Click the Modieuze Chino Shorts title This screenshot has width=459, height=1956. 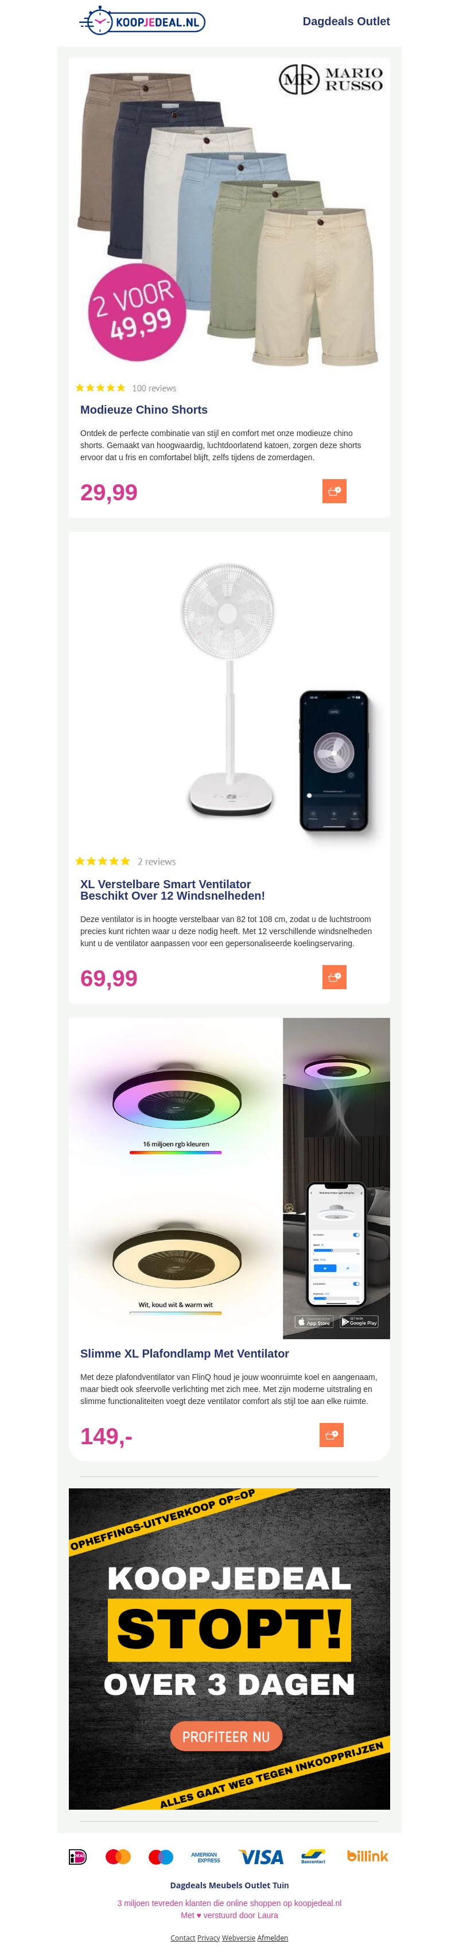(144, 409)
